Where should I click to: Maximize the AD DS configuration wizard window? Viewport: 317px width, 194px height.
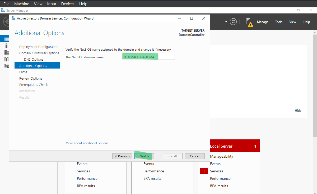tap(192, 18)
